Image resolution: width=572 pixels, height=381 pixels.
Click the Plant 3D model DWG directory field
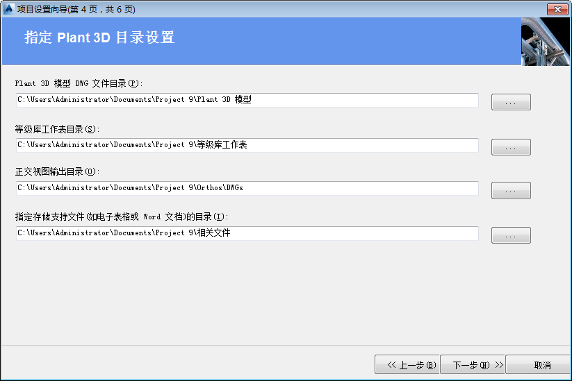pos(247,100)
